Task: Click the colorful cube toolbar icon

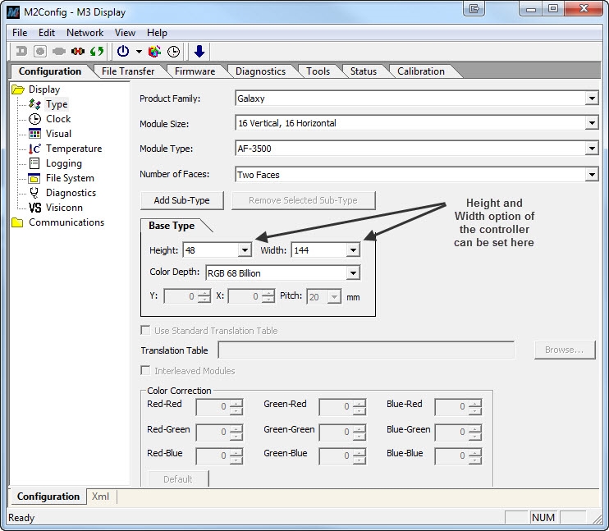Action: pos(155,51)
